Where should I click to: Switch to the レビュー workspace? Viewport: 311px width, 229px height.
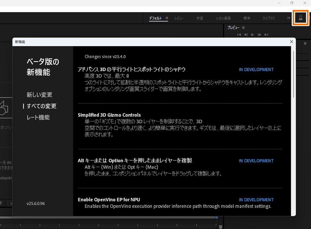click(179, 18)
